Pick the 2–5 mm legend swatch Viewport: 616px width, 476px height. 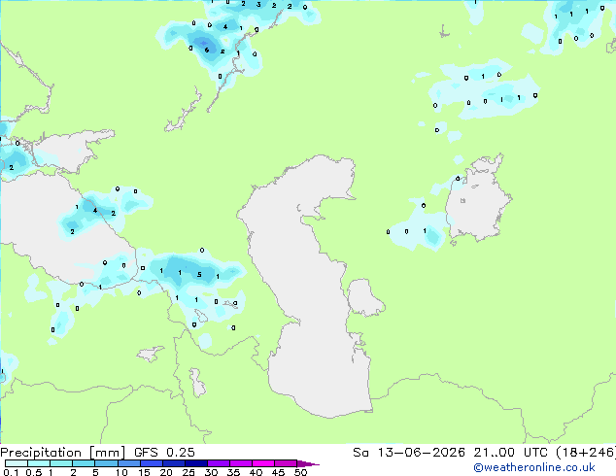(84, 463)
